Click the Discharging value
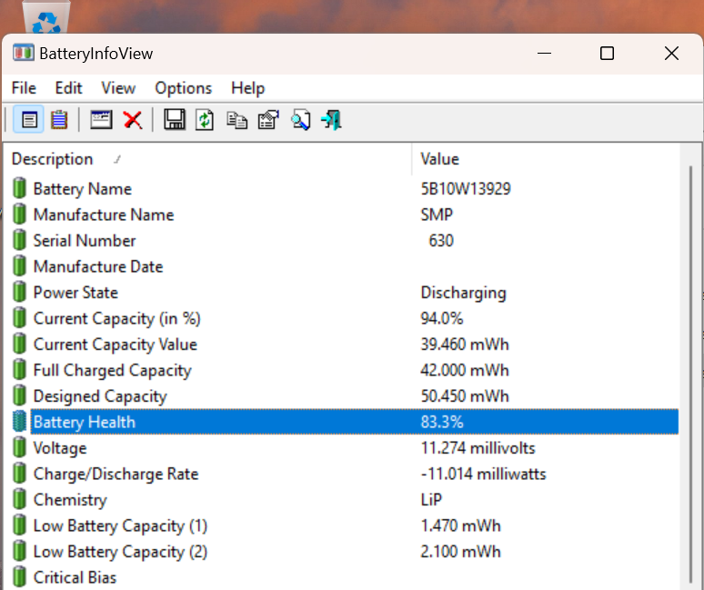The image size is (704, 590). [463, 293]
